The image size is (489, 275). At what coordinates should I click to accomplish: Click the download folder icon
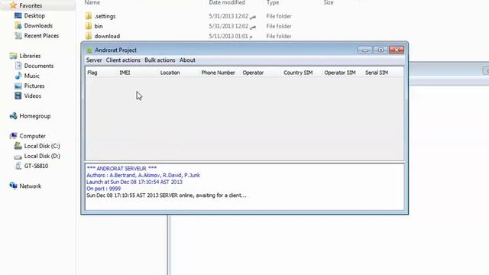pos(89,36)
